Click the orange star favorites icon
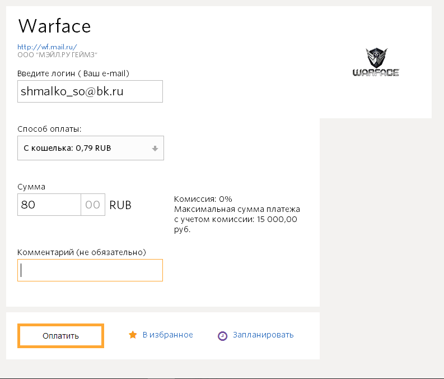The image size is (444, 379). [x=133, y=335]
